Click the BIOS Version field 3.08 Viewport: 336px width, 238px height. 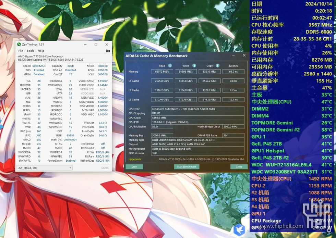click(197, 153)
